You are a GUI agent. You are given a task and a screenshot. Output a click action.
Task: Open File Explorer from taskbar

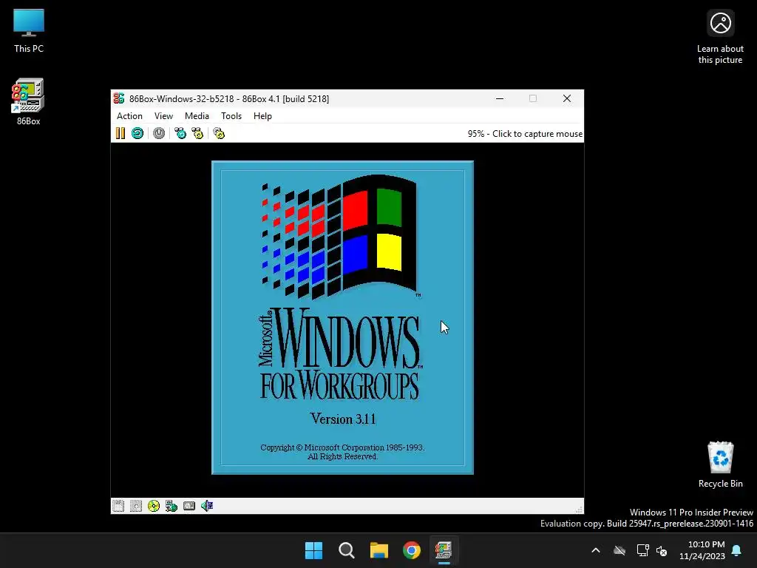(379, 550)
